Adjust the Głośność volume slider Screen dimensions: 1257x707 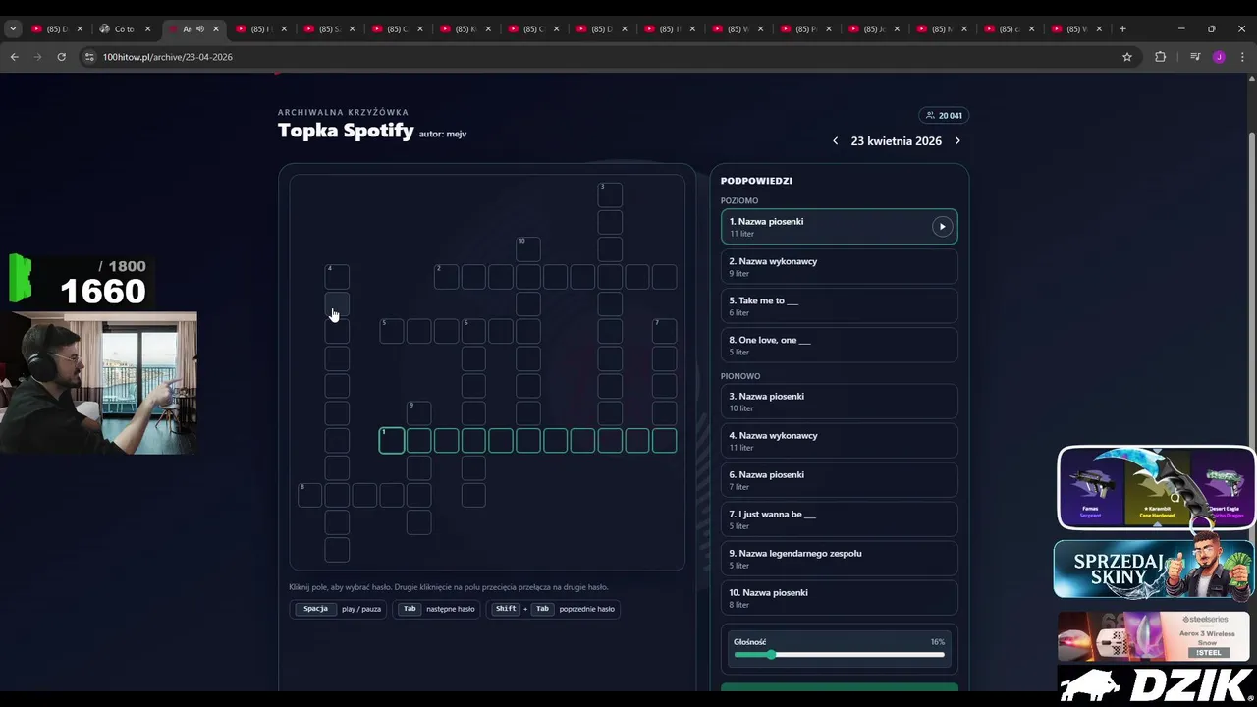[840, 654]
